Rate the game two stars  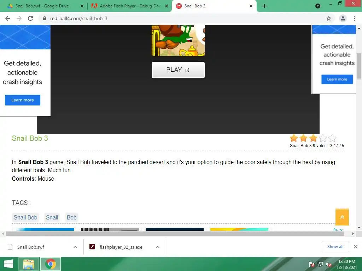(x=303, y=138)
